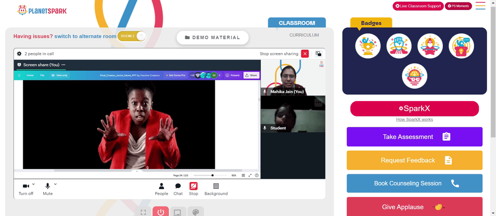Click Canva Home menu in shared screen

30,75
